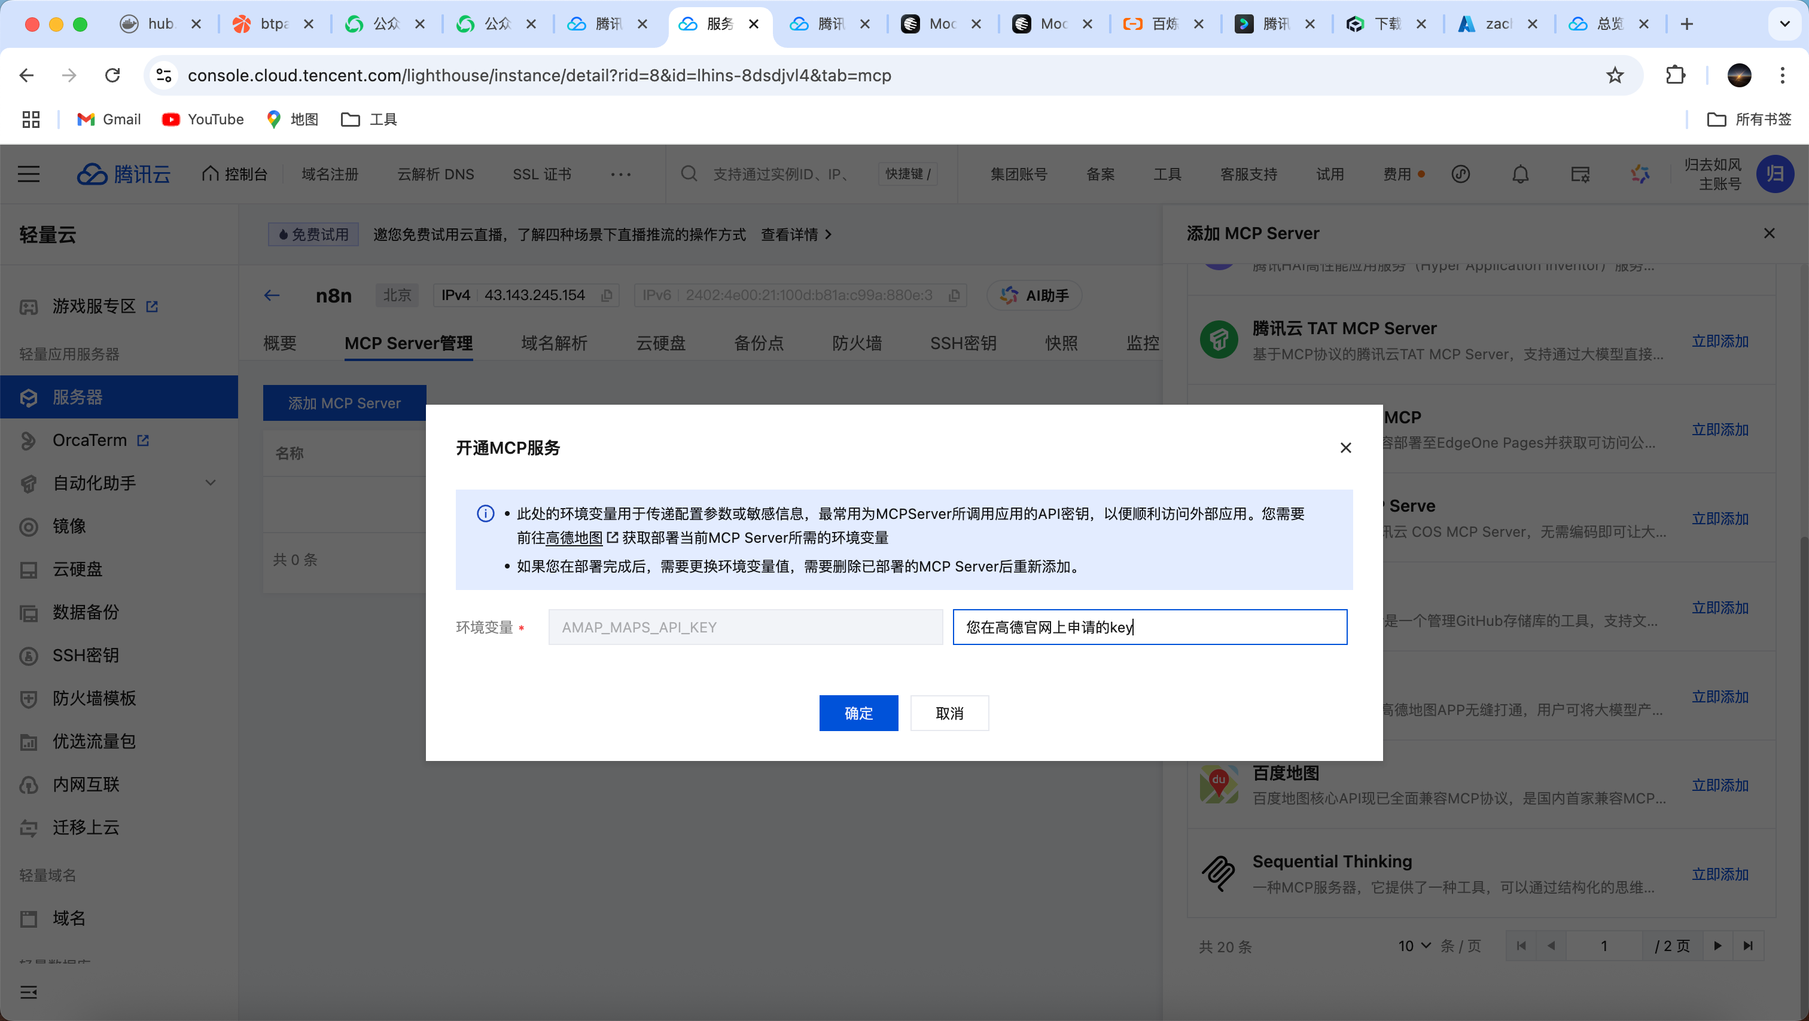Jump to the first page of MCP servers

click(1521, 946)
